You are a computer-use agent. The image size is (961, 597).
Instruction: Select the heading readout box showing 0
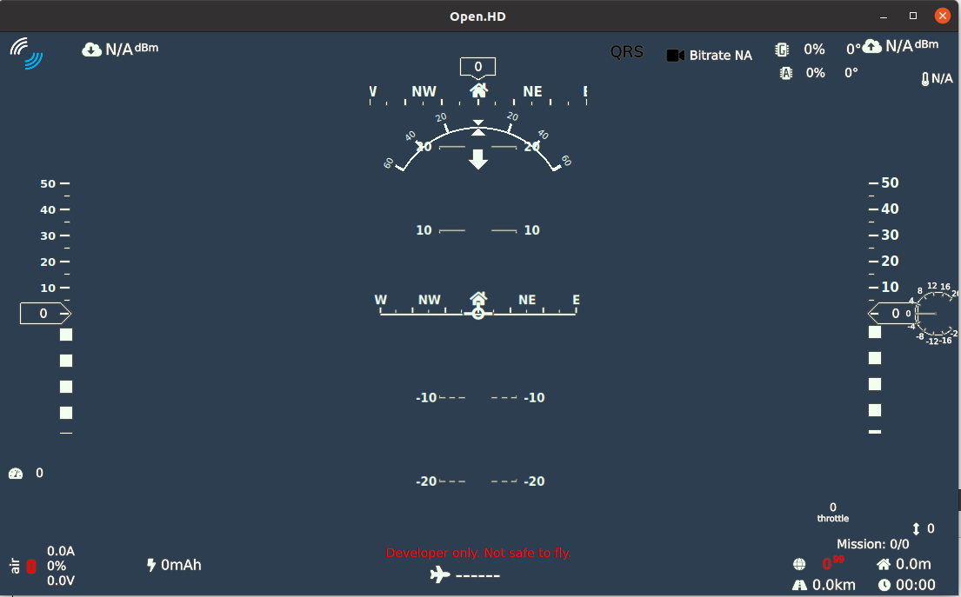478,68
